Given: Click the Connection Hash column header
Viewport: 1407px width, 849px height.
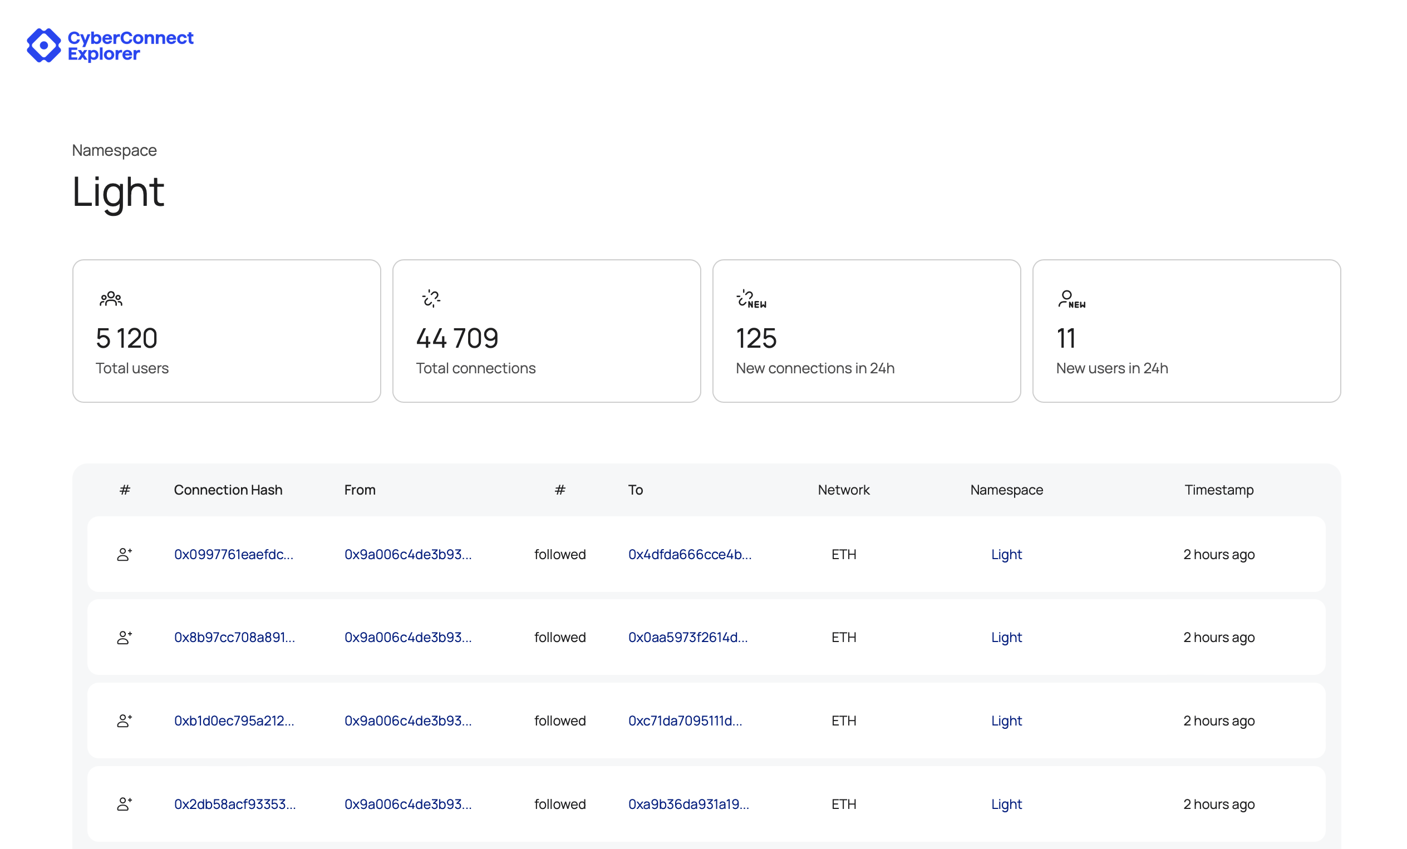Looking at the screenshot, I should 228,491.
